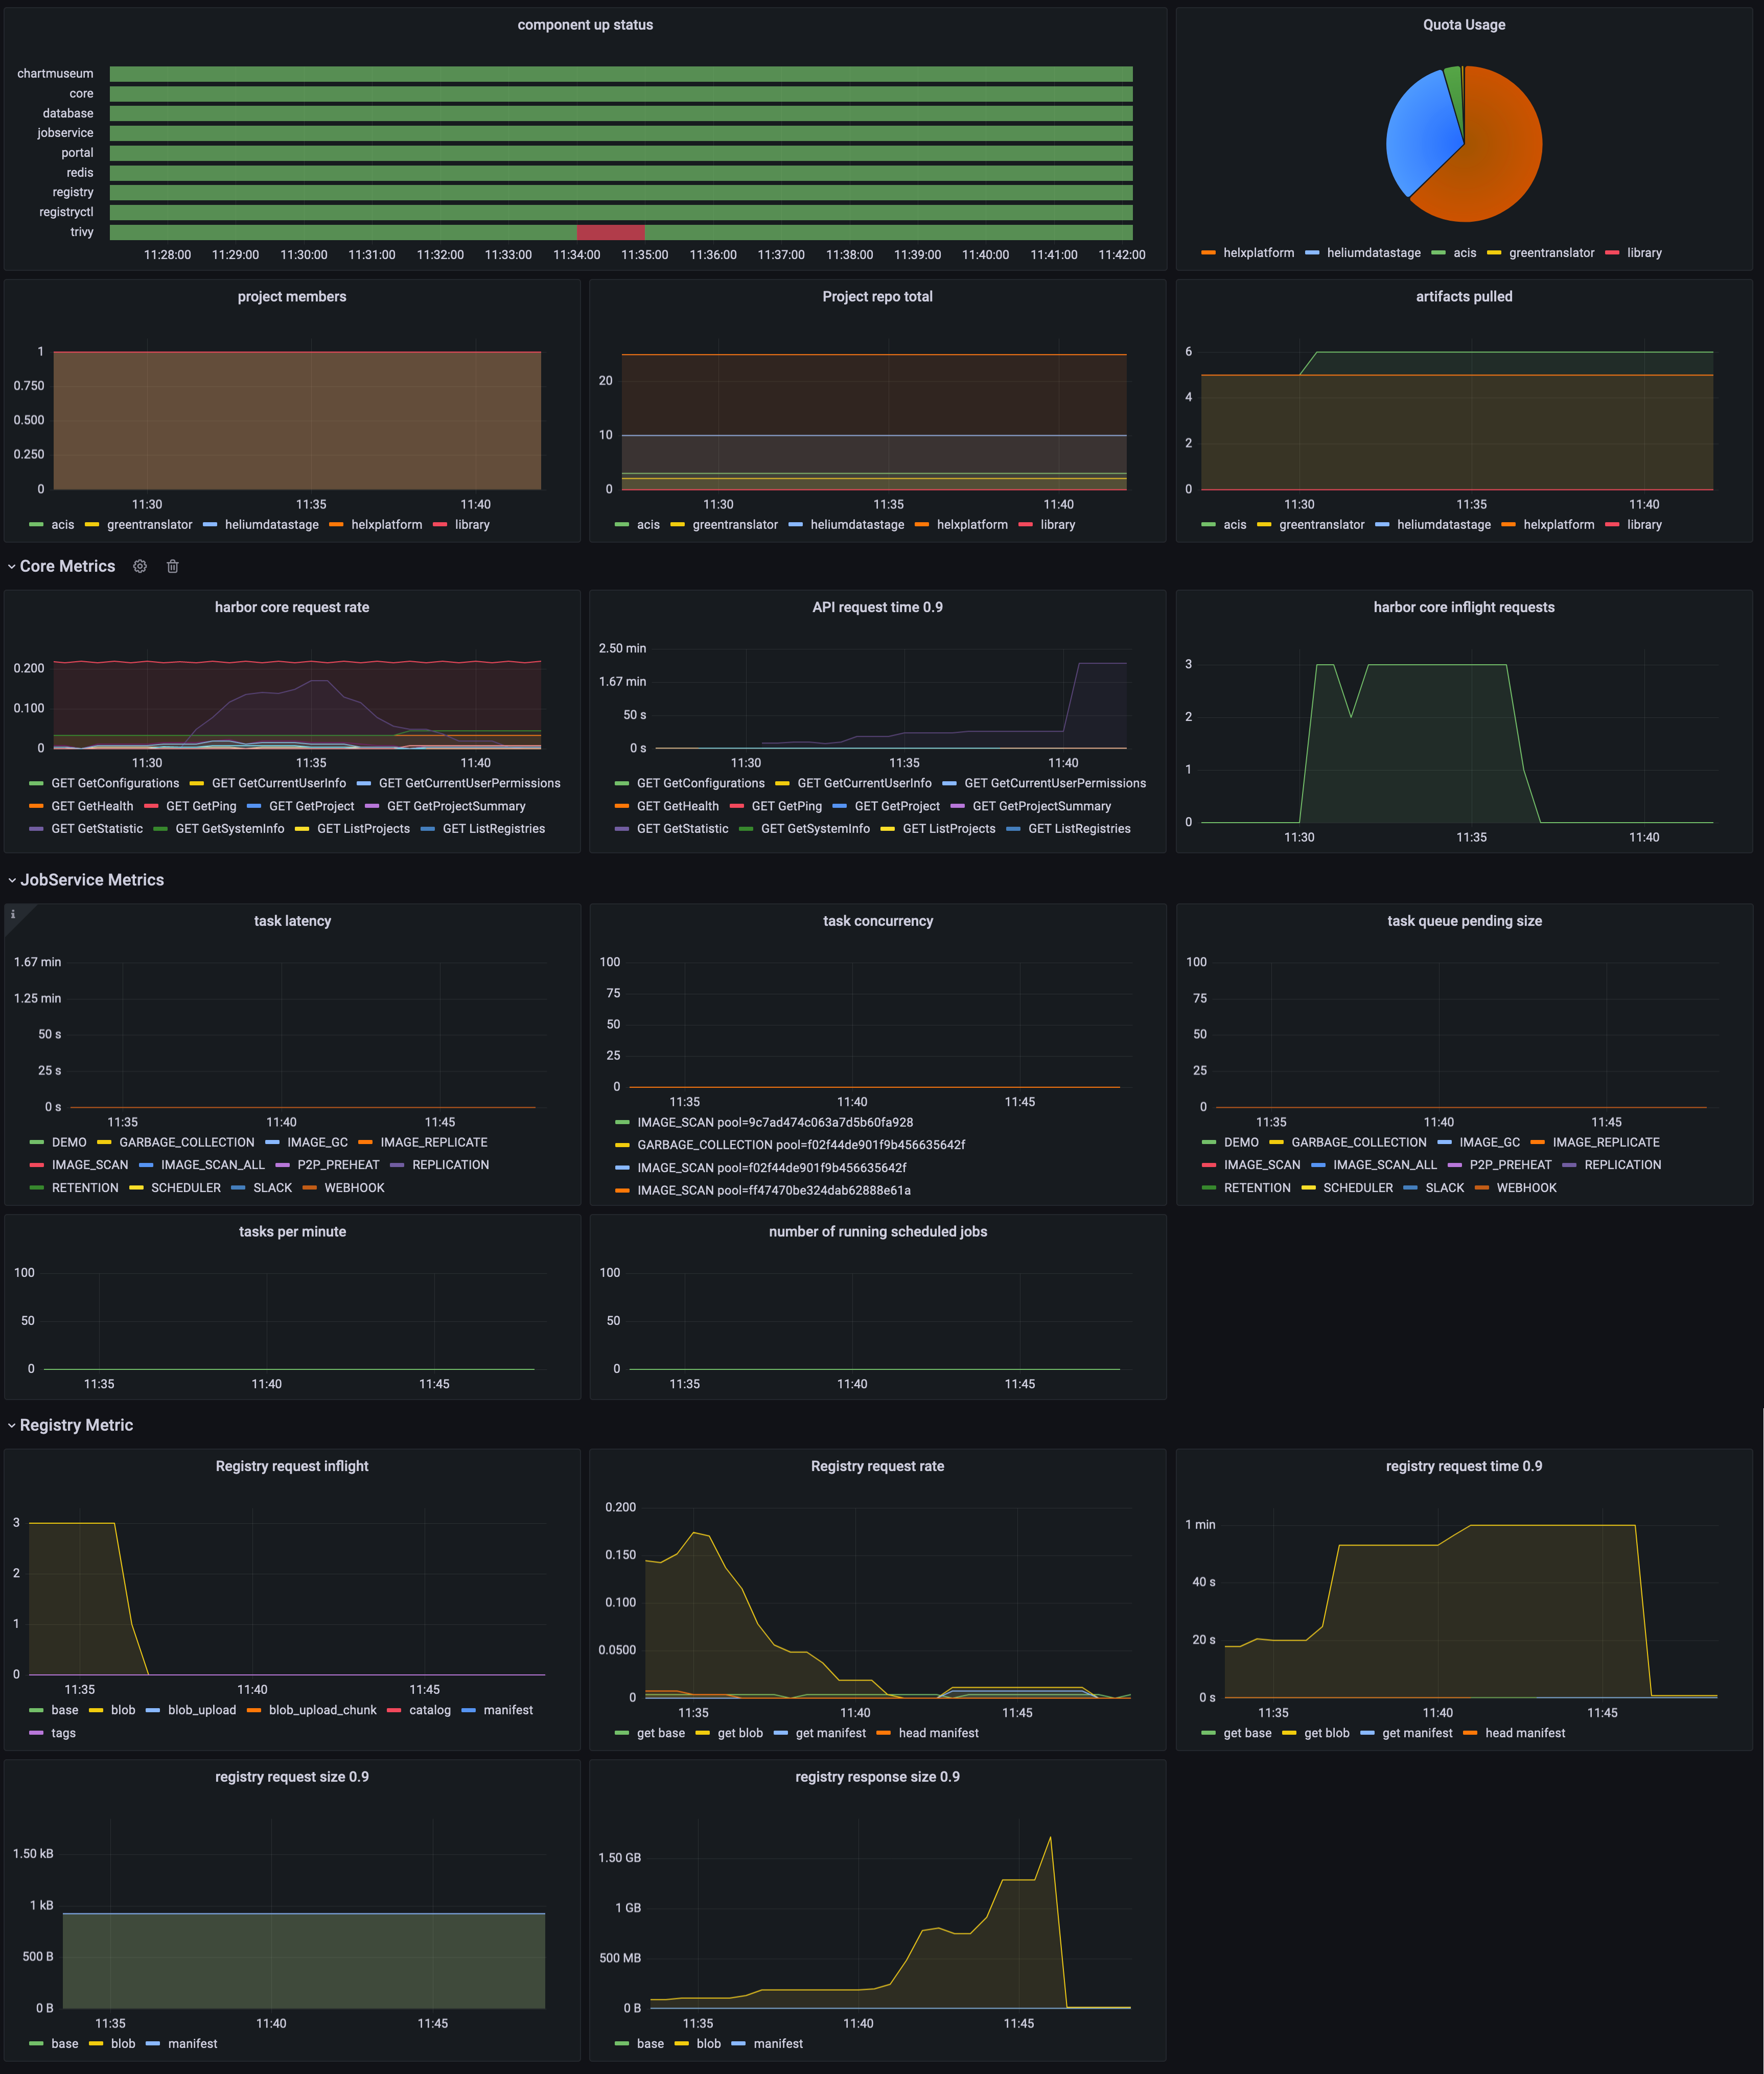Toggle GET GetPing in harbor core request rate
Image resolution: width=1764 pixels, height=2074 pixels.
(201, 806)
